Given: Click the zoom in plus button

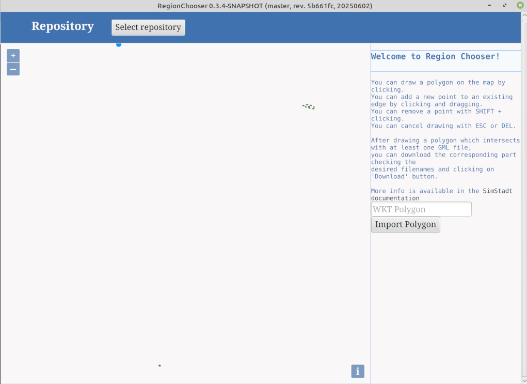Looking at the screenshot, I should 13,55.
